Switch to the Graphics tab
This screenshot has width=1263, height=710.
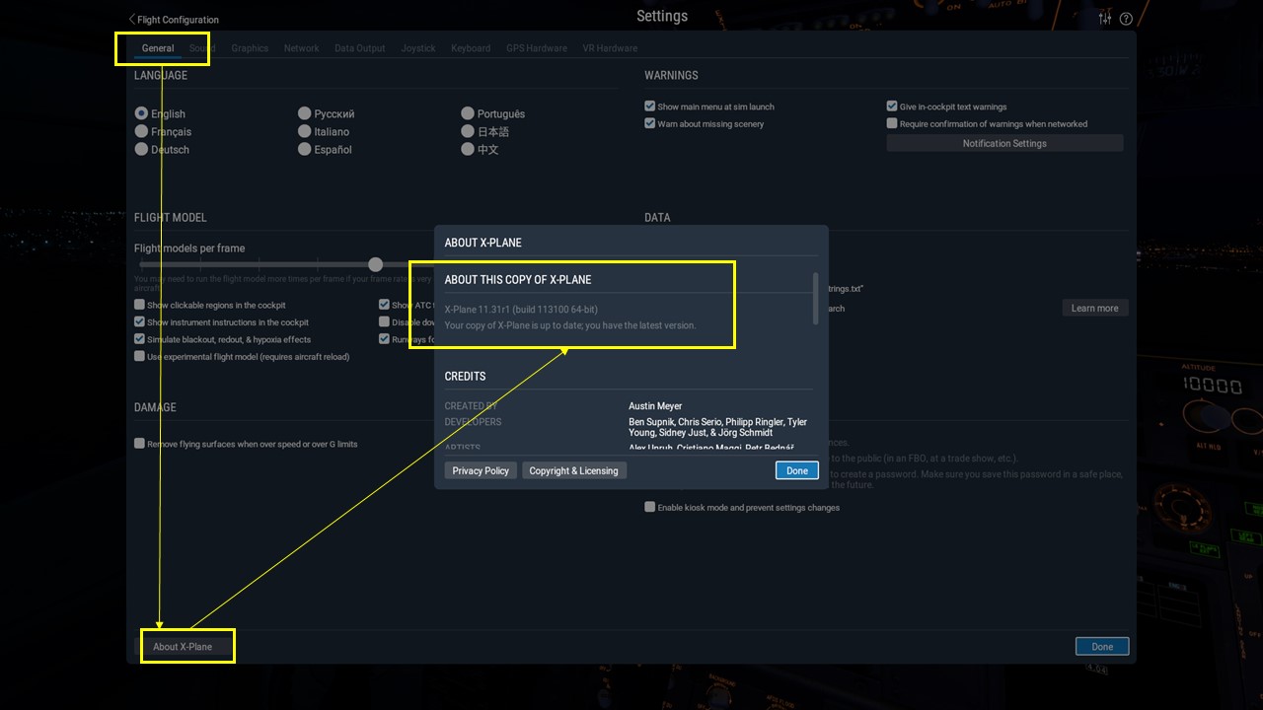[x=250, y=48]
